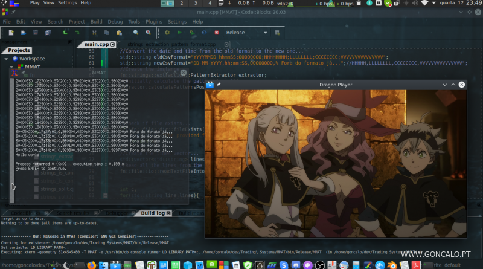Image resolution: width=483 pixels, height=269 pixels.
Task: Click the Find magnifier icon
Action: point(136,33)
